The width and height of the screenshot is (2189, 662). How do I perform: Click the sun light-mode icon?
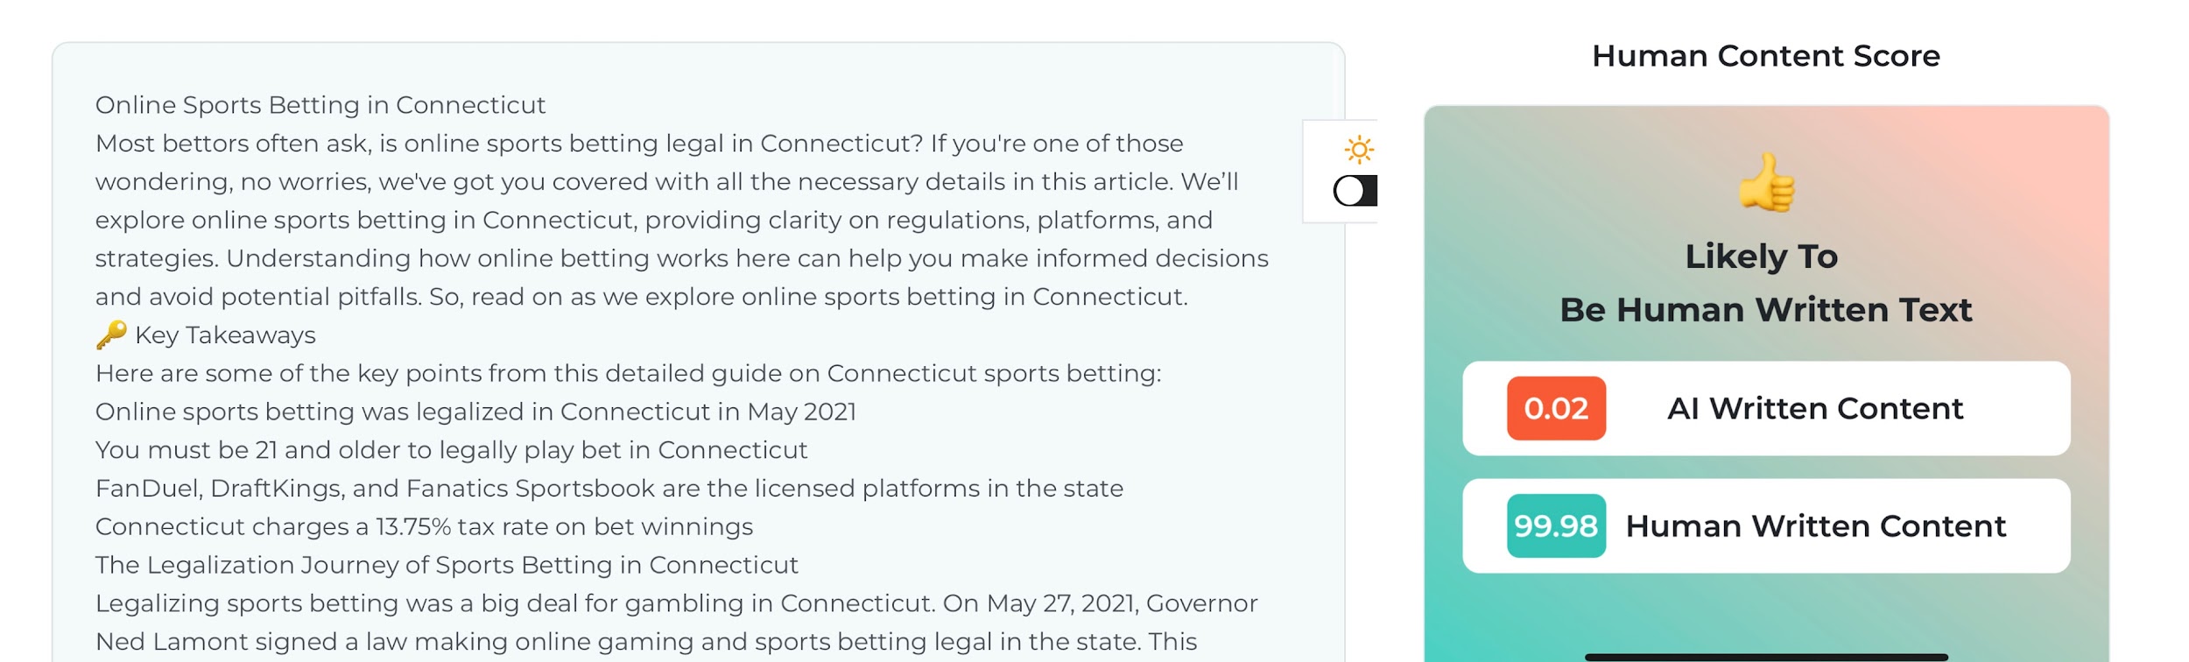[1358, 150]
